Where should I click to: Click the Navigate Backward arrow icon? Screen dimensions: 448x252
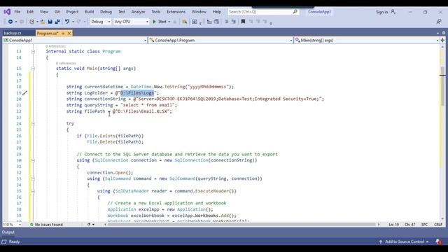coord(10,22)
